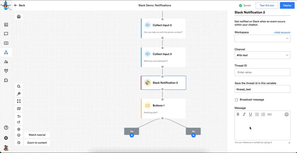Click the insert link icon in Message toolbar

tap(269, 114)
